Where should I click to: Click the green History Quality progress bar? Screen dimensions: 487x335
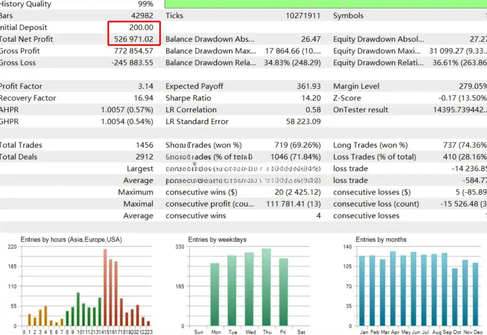(x=326, y=4)
